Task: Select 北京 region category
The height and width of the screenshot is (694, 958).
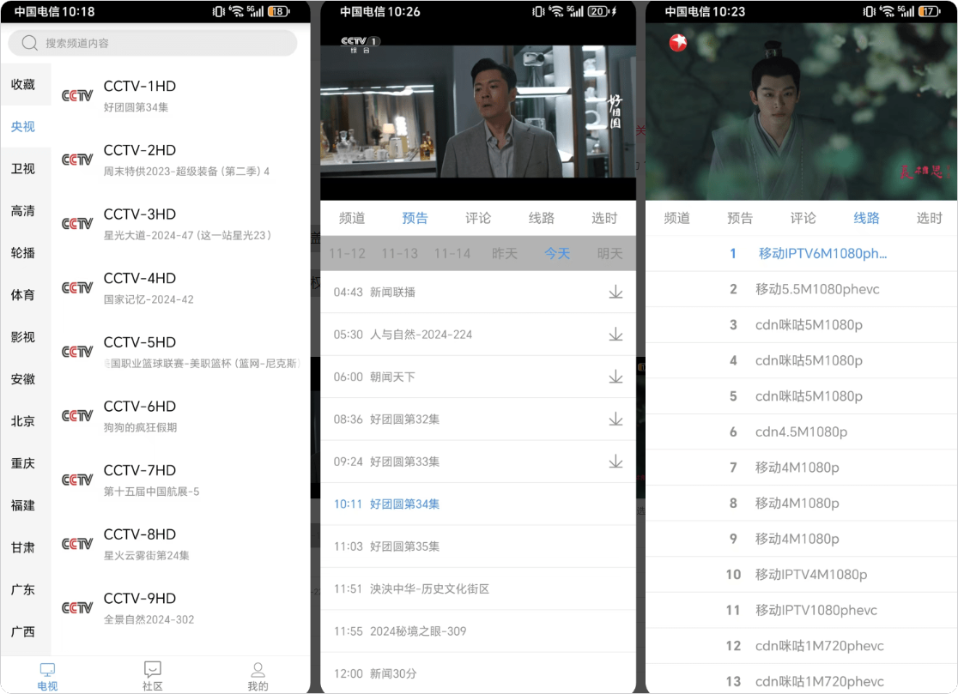Action: 22,422
